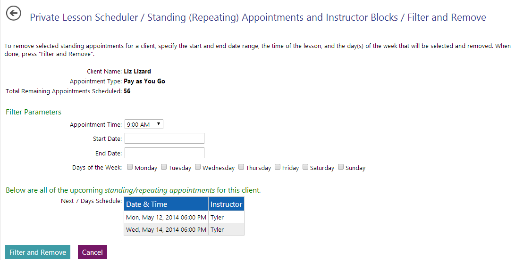Click Tyler in the second schedule row
The width and height of the screenshot is (515, 260).
pos(217,229)
